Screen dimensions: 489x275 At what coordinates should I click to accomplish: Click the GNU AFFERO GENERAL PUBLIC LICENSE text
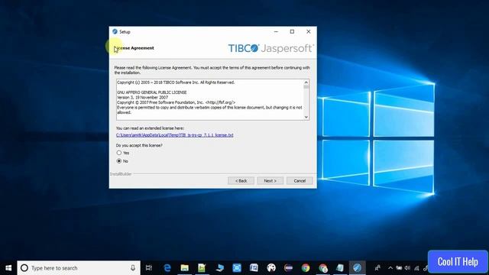click(152, 92)
